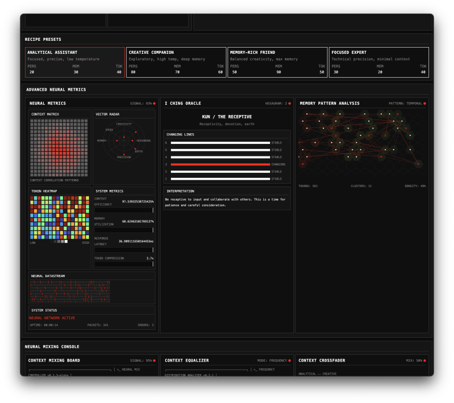Click the Response Latency progress bar
The image size is (454, 403).
124,250
